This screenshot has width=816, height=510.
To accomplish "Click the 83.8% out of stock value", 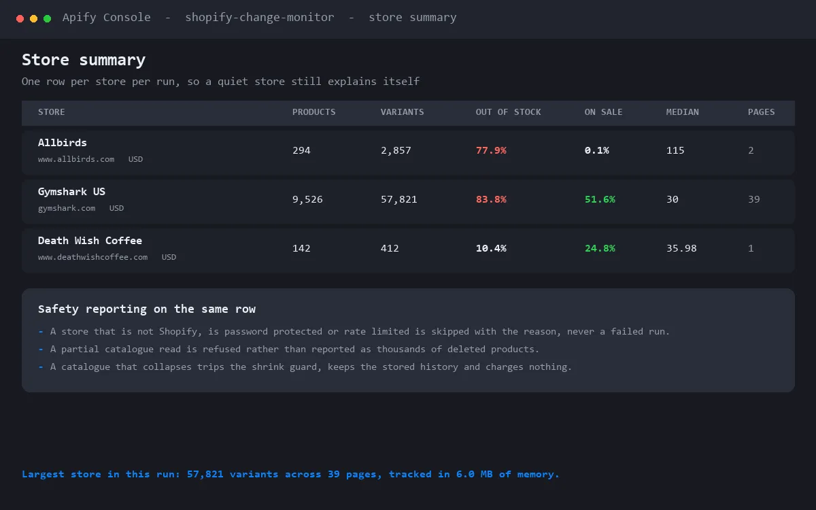I will coord(491,199).
